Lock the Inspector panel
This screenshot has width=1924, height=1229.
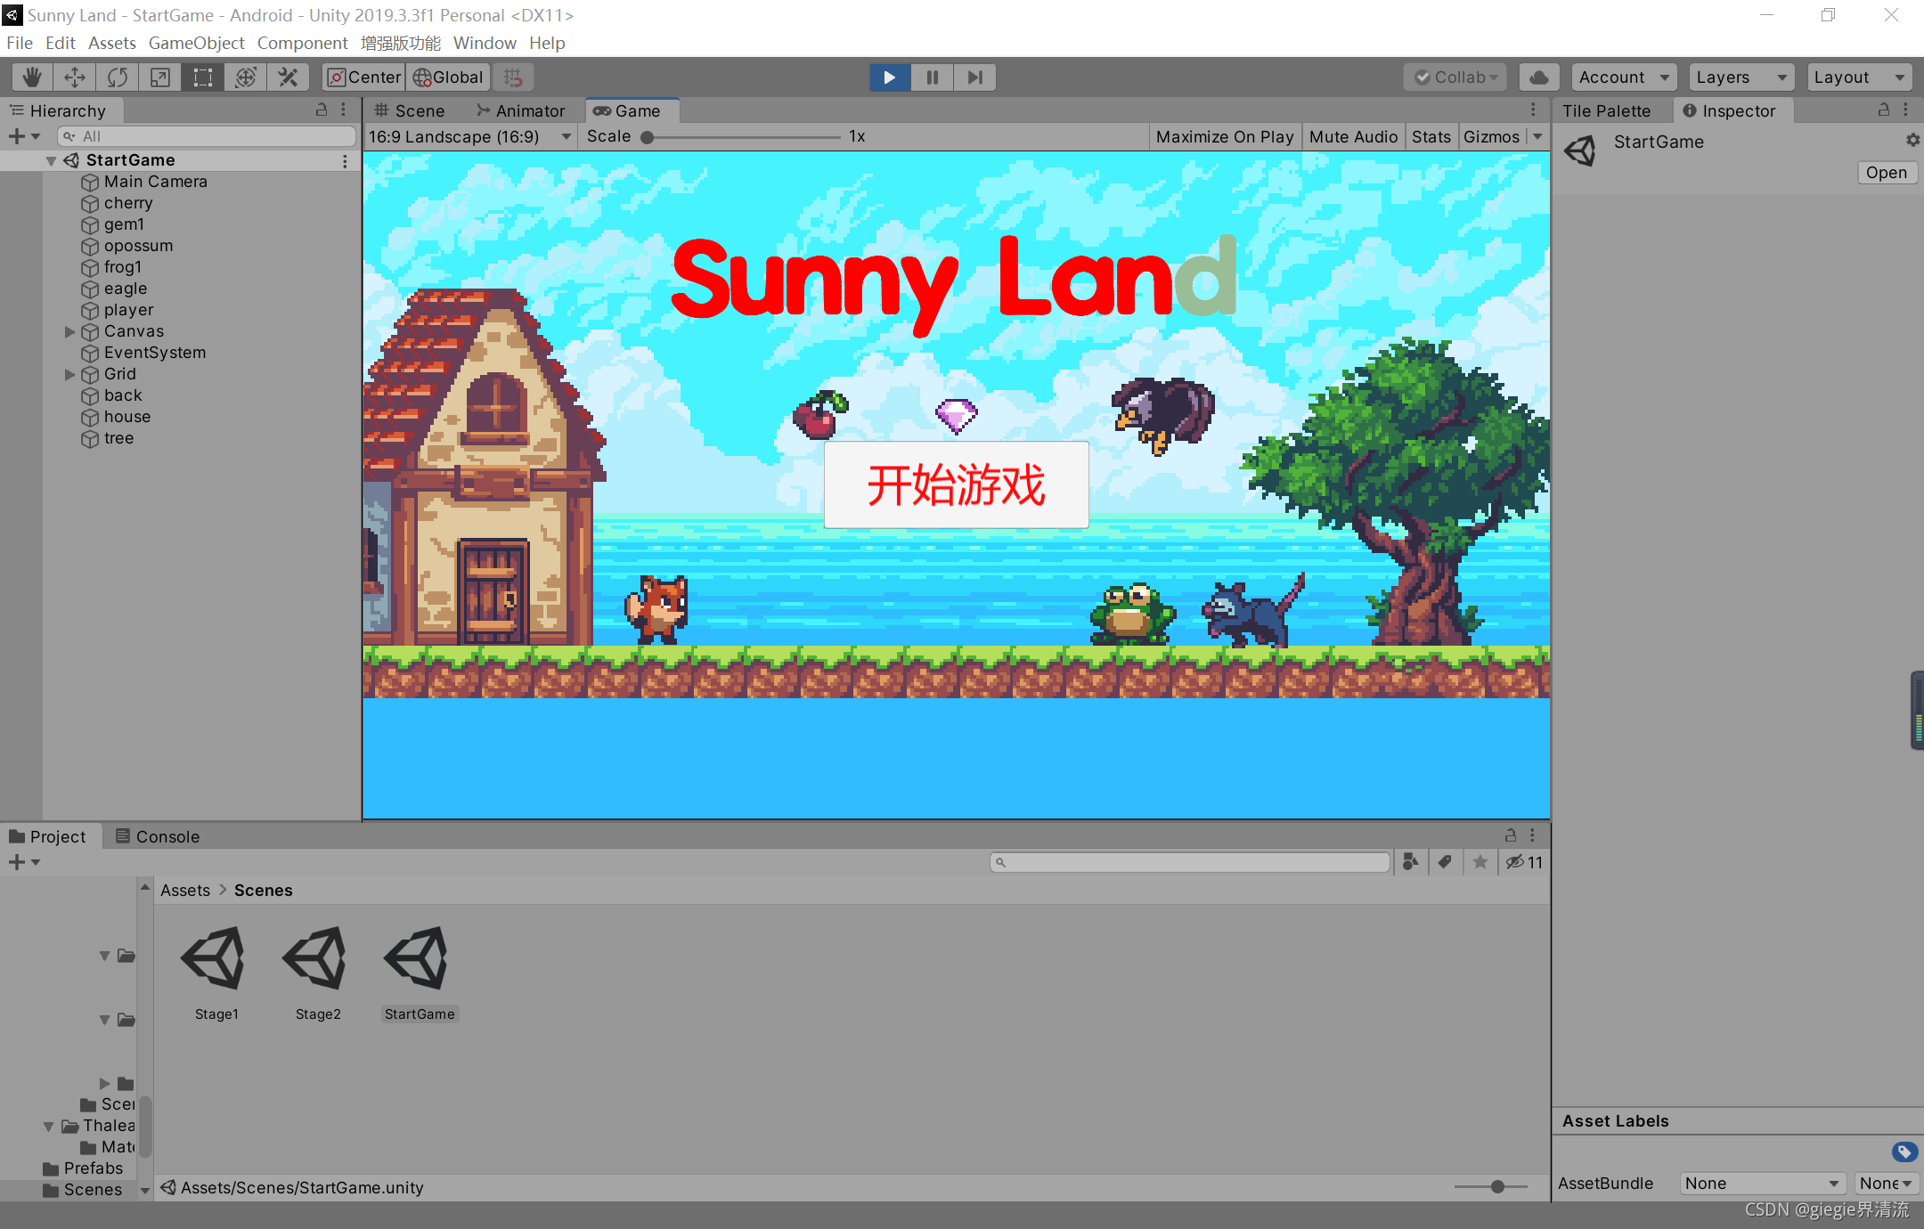pos(1884,110)
